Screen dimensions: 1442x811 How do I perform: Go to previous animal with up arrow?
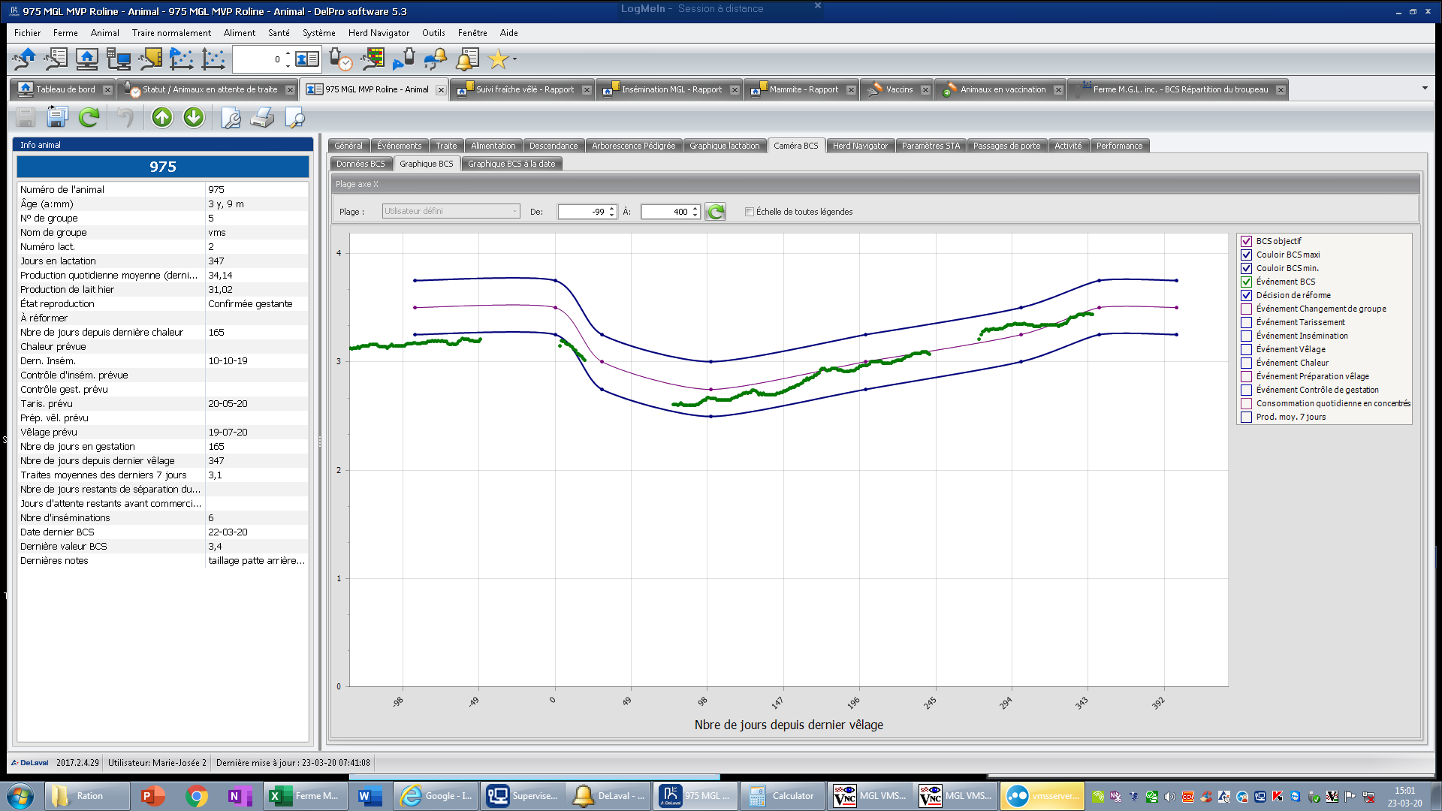point(162,117)
